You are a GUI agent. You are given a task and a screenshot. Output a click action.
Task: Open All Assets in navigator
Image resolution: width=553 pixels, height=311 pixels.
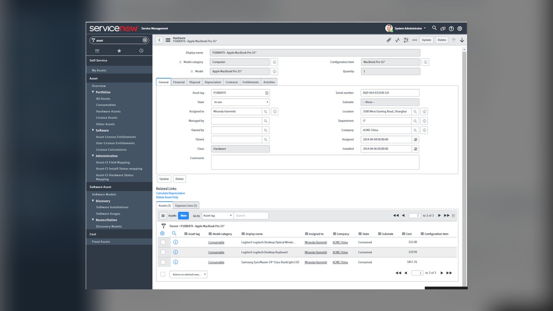point(103,99)
